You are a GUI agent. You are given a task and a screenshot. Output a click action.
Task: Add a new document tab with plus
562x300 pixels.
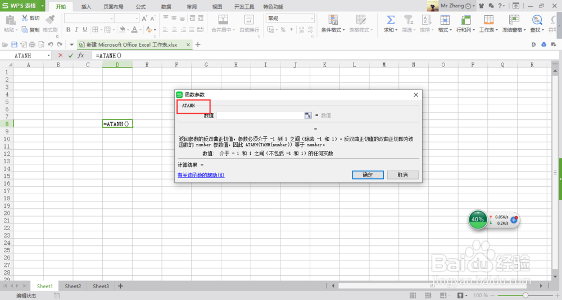pos(198,44)
